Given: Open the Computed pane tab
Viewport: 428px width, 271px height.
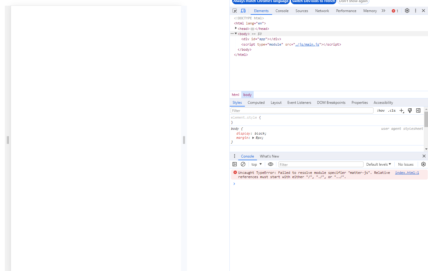Looking at the screenshot, I should [256, 103].
